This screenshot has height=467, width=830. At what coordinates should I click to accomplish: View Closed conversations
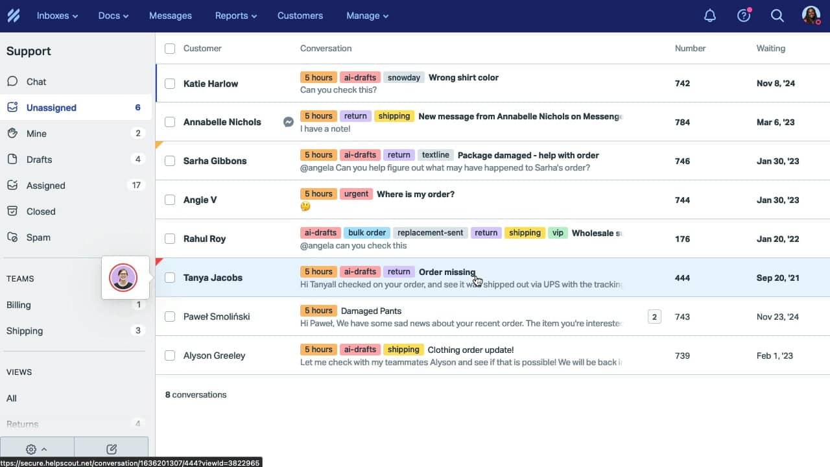coord(41,211)
